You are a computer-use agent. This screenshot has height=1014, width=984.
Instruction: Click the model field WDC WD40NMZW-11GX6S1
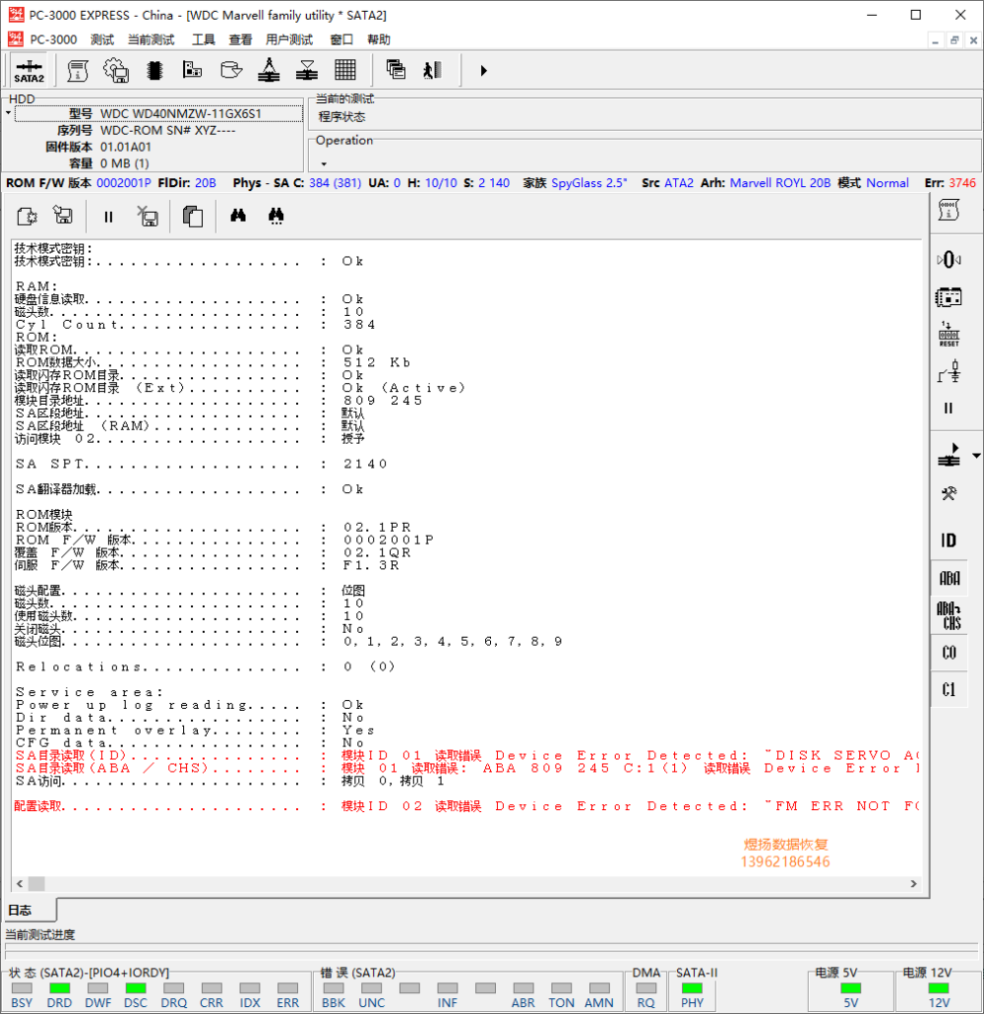158,114
